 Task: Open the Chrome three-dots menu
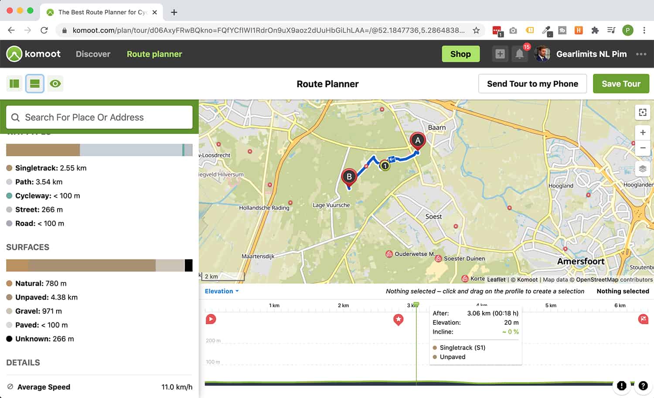[644, 30]
